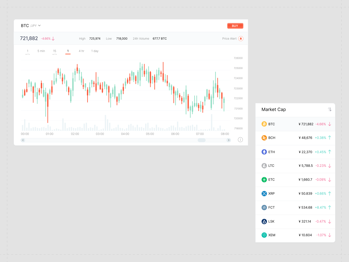The height and width of the screenshot is (262, 349).
Task: Select the 15 min interval tab
Action: [x=55, y=52]
